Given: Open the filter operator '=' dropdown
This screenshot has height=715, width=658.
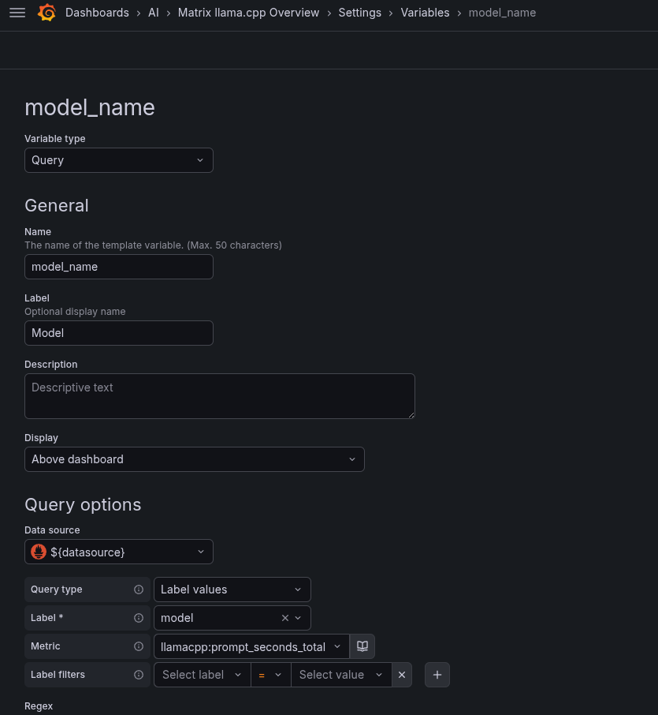Looking at the screenshot, I should coord(271,675).
